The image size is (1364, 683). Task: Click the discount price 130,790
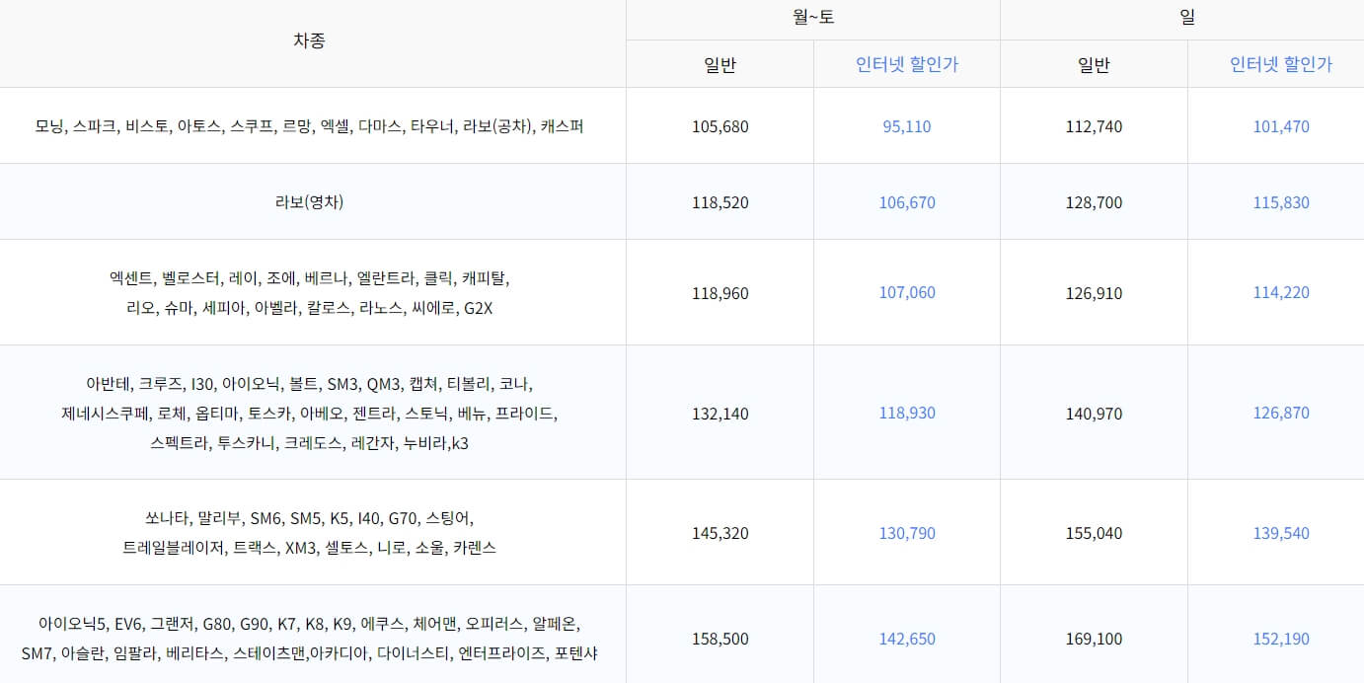click(907, 533)
